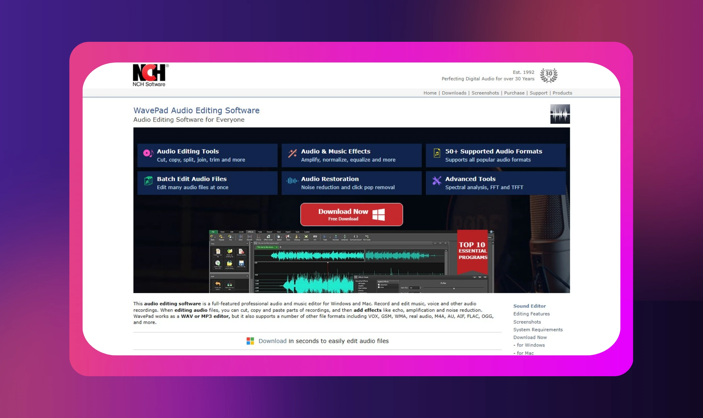703x418 pixels.
Task: Click the sidebar Screenshots link
Action: [527, 322]
